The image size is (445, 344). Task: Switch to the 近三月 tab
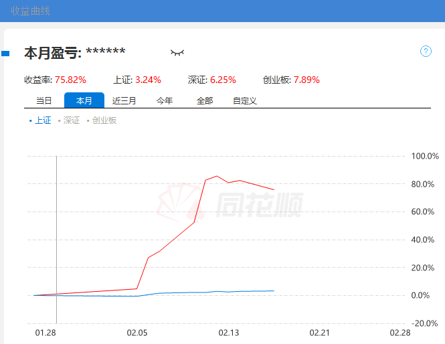point(124,101)
